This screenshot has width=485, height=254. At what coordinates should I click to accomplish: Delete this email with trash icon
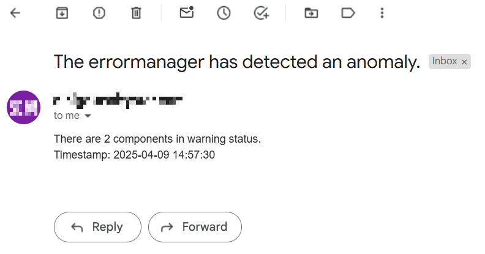point(137,13)
